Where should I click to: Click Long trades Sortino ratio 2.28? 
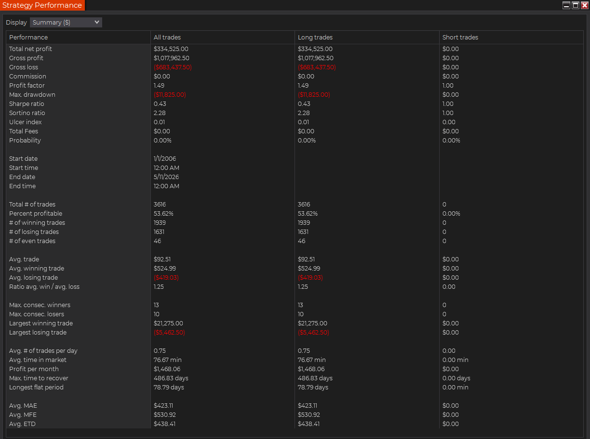304,113
